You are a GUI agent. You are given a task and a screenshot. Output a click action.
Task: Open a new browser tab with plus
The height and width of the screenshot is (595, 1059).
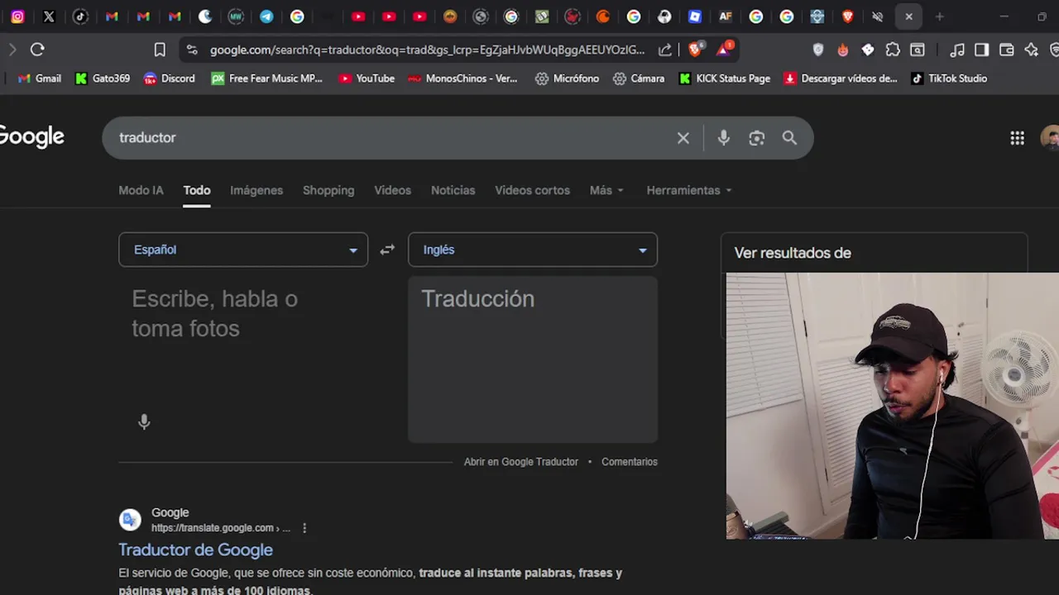click(939, 17)
